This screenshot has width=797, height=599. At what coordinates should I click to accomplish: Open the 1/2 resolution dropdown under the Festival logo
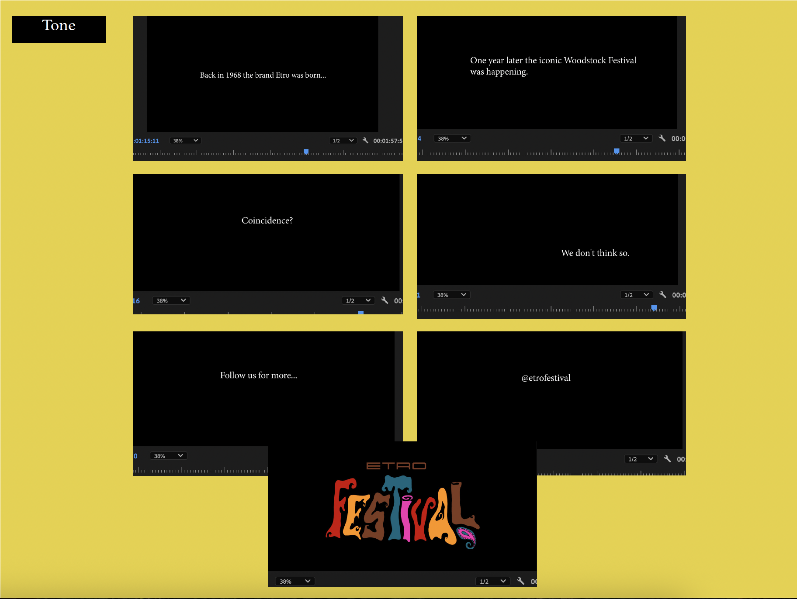point(492,581)
